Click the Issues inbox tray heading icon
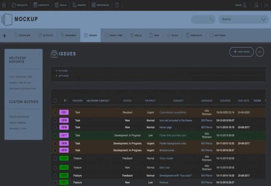The width and height of the screenshot is (271, 186). pyautogui.click(x=54, y=54)
